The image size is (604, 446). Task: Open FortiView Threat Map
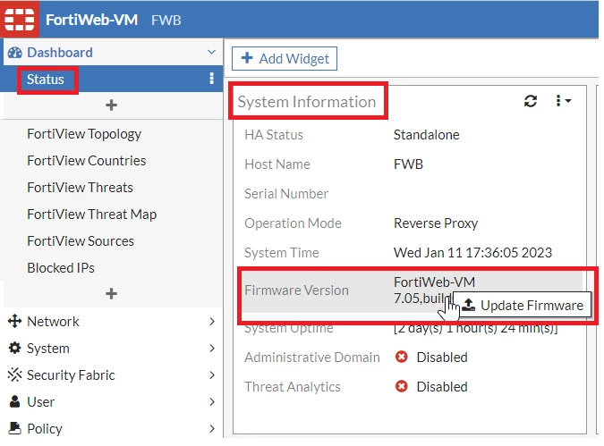(x=91, y=215)
